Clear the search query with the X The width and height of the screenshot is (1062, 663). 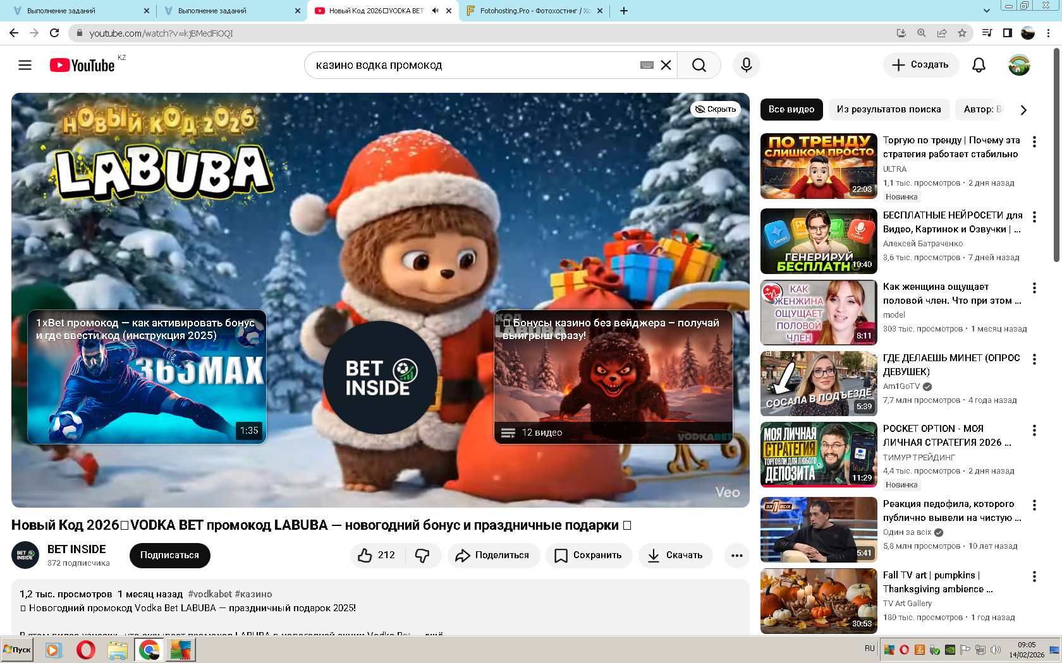tap(666, 65)
